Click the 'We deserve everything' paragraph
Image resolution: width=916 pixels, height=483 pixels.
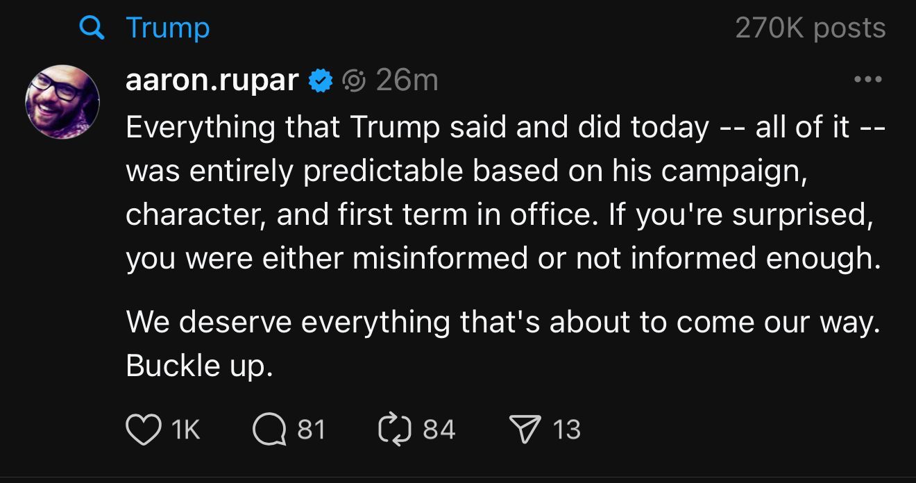[502, 322]
